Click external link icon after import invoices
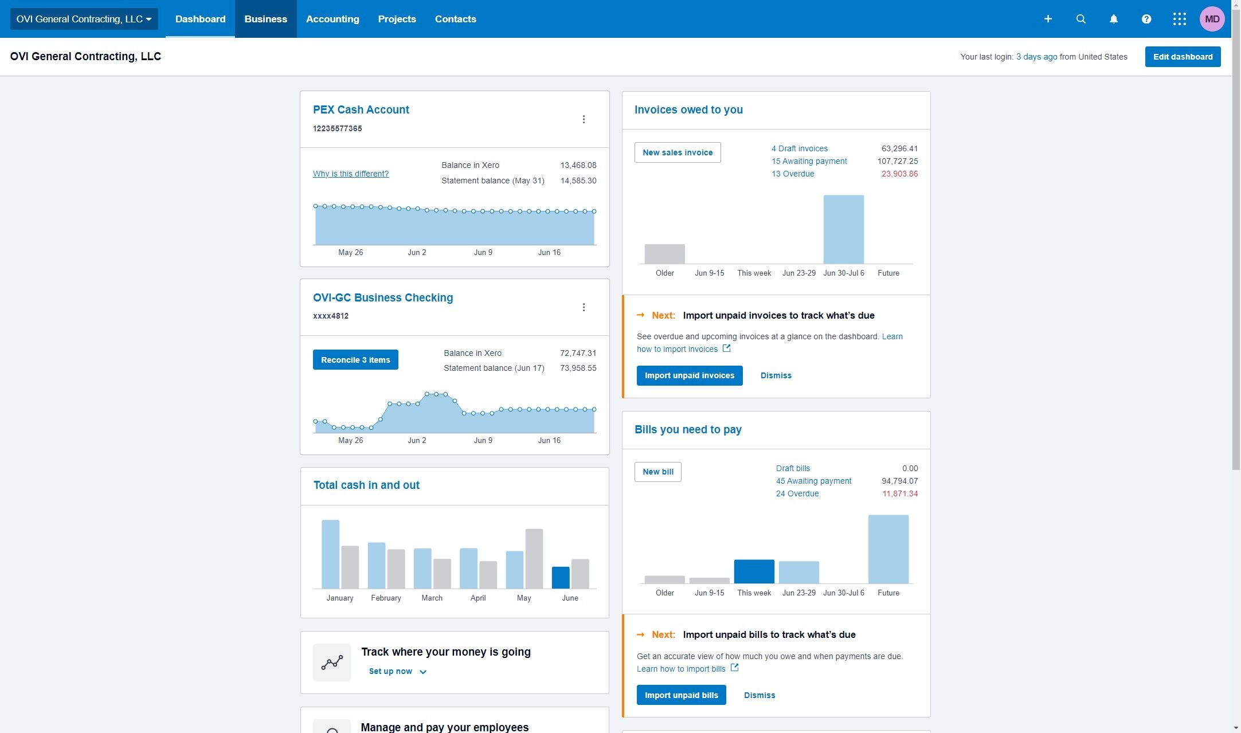Viewport: 1241px width, 733px height. 726,348
